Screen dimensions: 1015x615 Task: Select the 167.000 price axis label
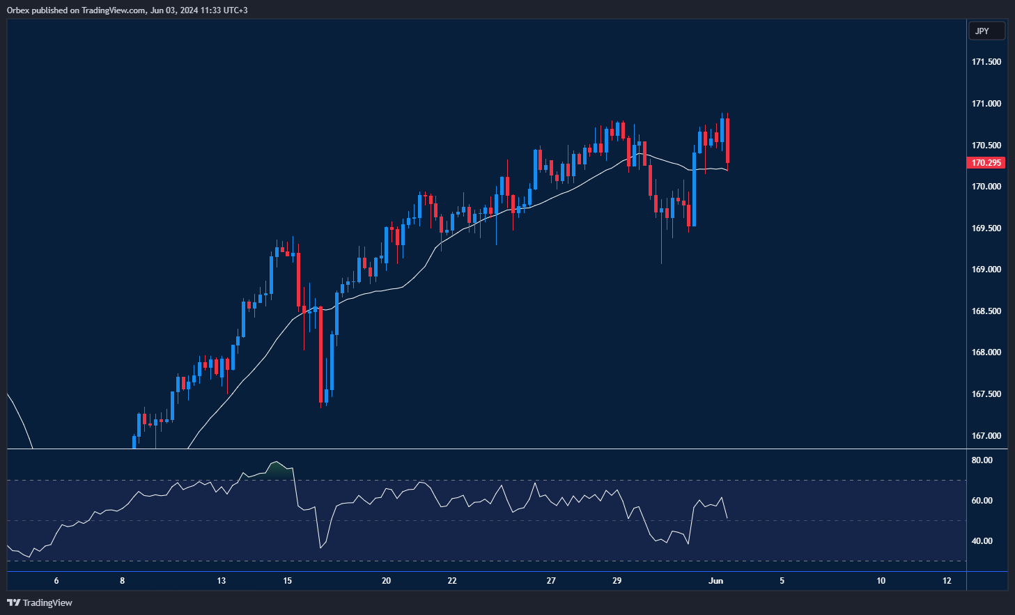tap(986, 436)
